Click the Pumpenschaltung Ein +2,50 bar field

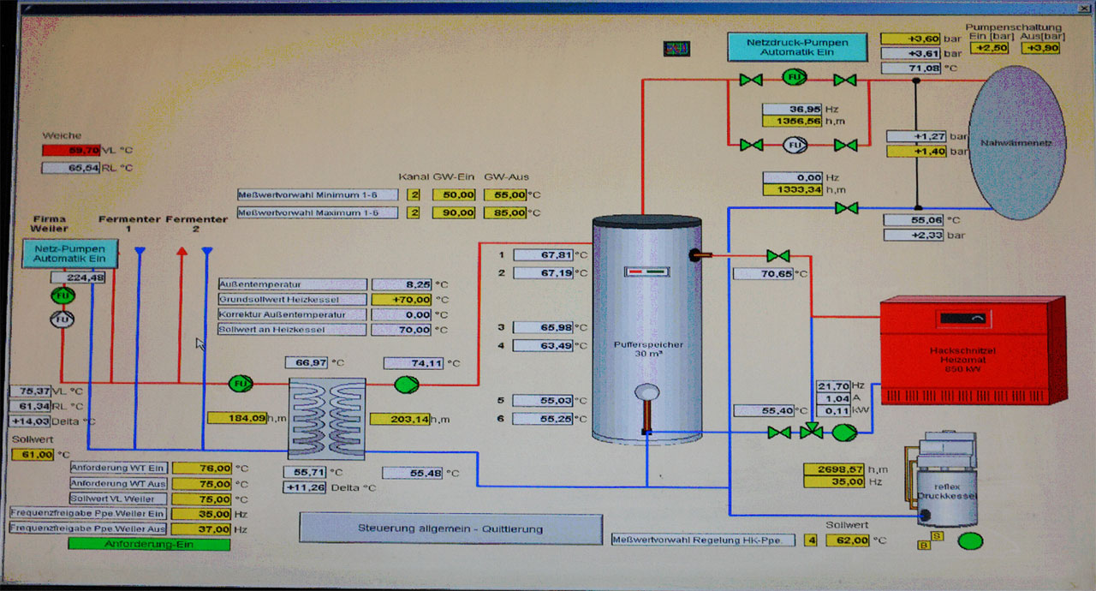[x=987, y=48]
